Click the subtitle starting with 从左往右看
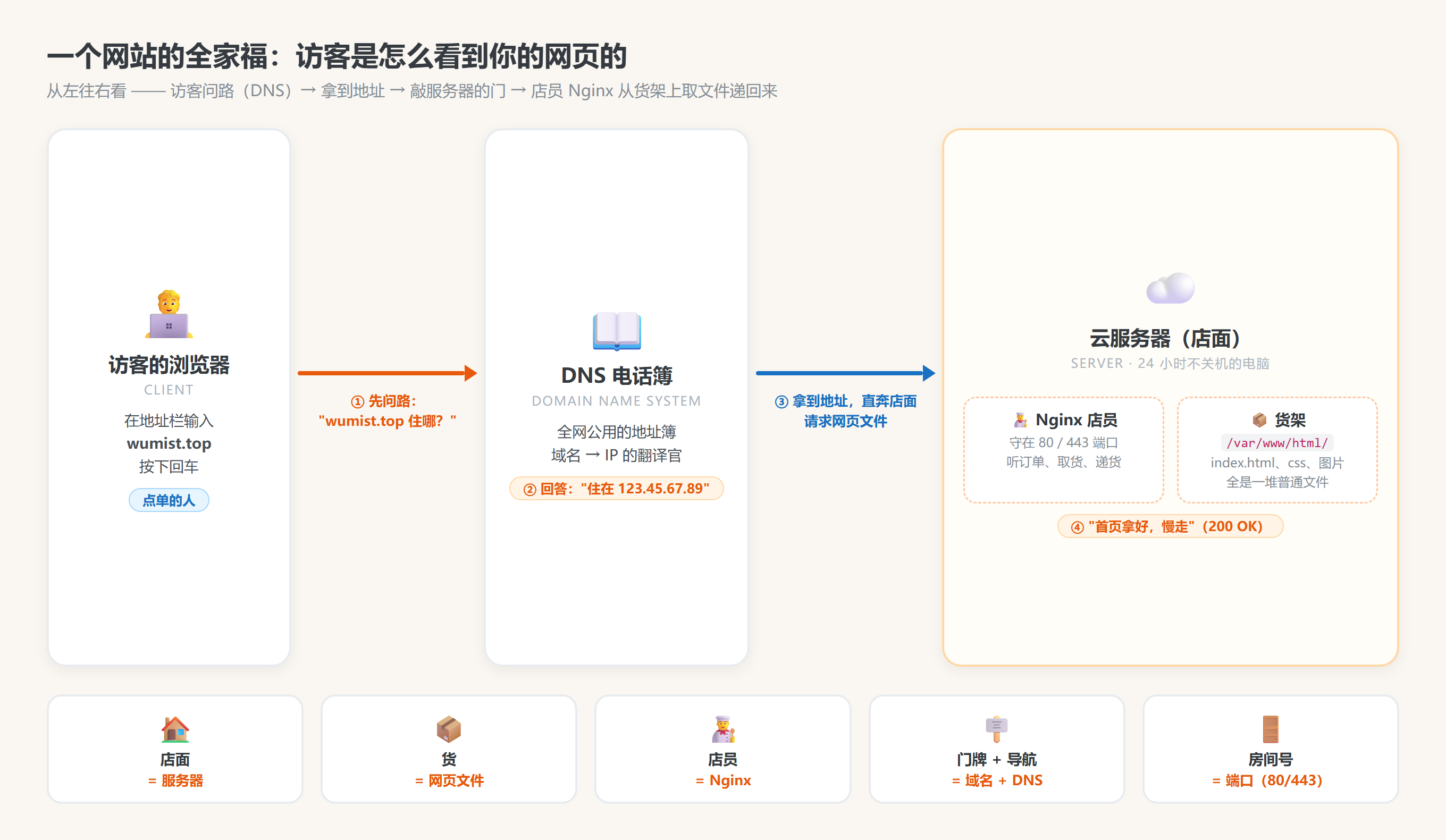 [411, 91]
